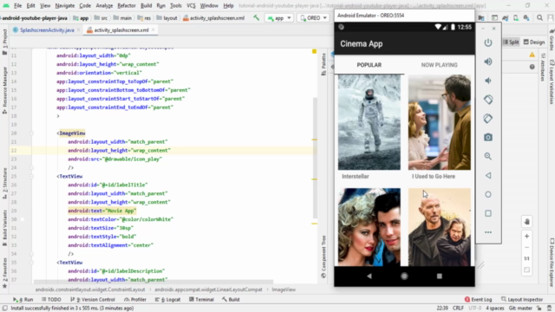Image resolution: width=555 pixels, height=312 pixels.
Task: Rotate emulator left
Action: pyautogui.click(x=488, y=100)
